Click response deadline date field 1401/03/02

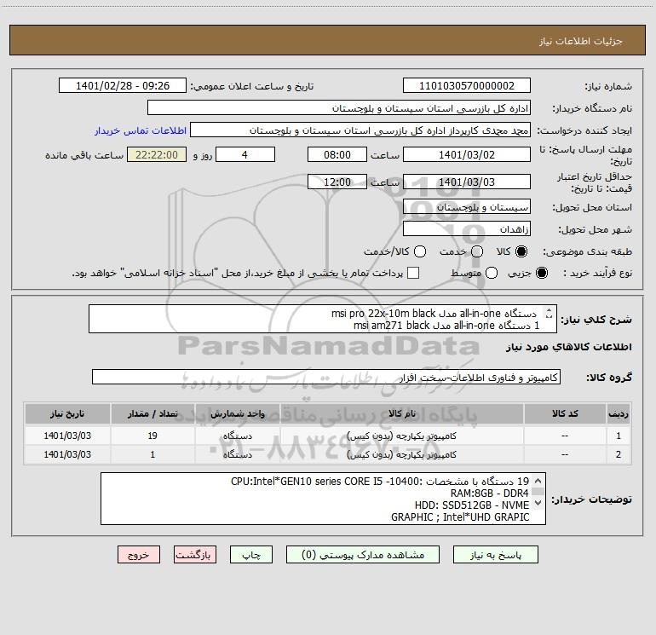(x=467, y=154)
